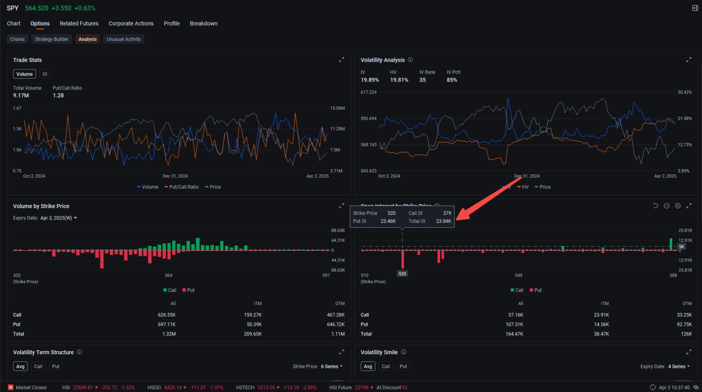Click the Market Closed status label
The image size is (702, 392).
(x=31, y=388)
